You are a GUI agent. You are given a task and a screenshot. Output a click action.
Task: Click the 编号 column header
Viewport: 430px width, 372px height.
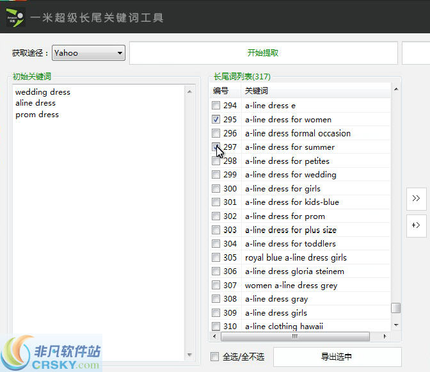pos(221,91)
